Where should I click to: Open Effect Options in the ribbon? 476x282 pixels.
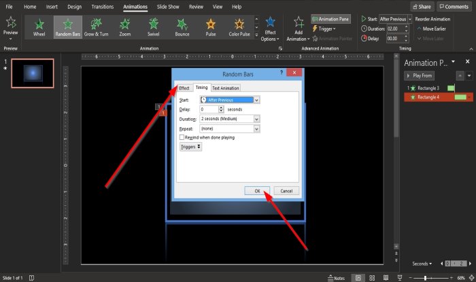[x=270, y=29]
